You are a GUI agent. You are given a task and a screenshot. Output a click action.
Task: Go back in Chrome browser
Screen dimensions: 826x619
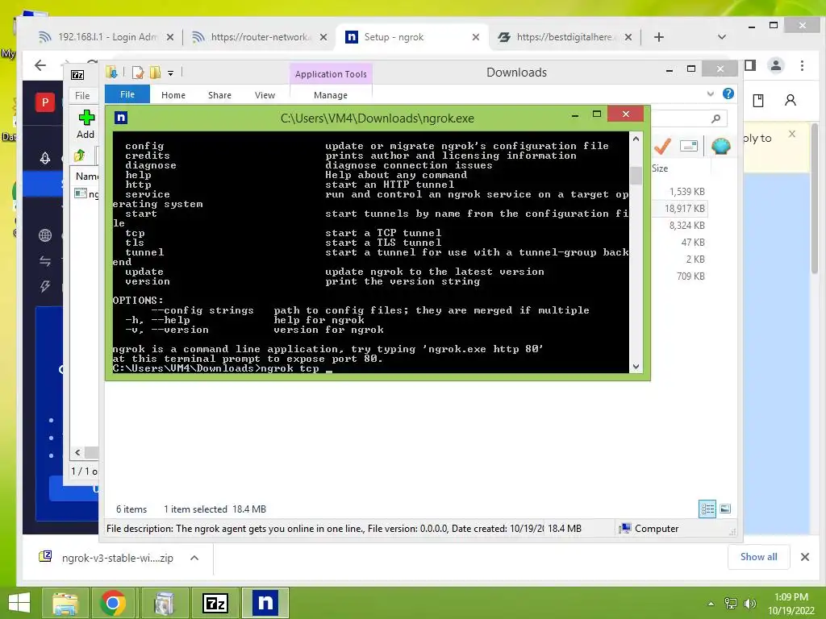(x=40, y=65)
